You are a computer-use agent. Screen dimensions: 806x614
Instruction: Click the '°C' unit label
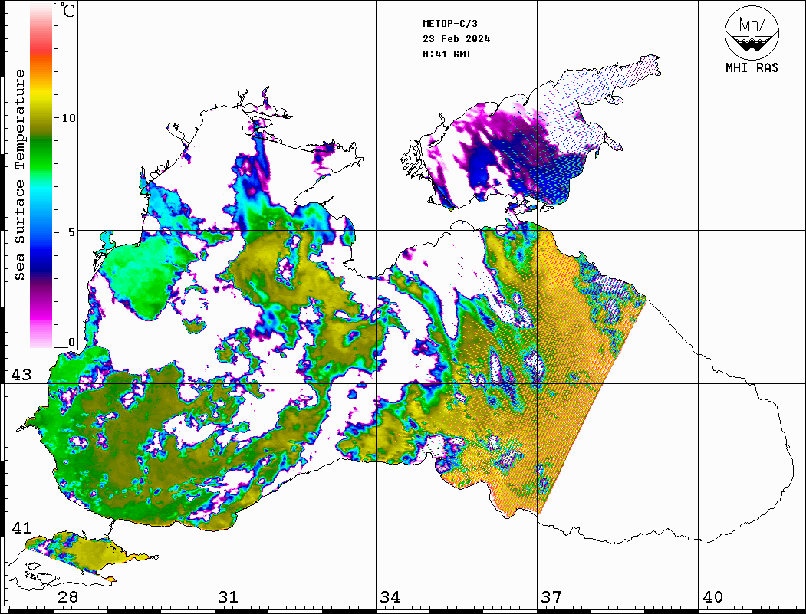[67, 10]
